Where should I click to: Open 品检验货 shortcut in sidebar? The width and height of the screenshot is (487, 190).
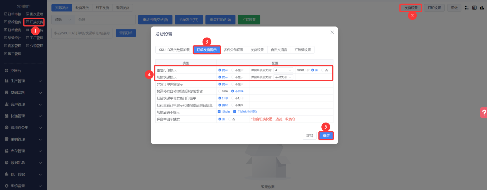13,22
